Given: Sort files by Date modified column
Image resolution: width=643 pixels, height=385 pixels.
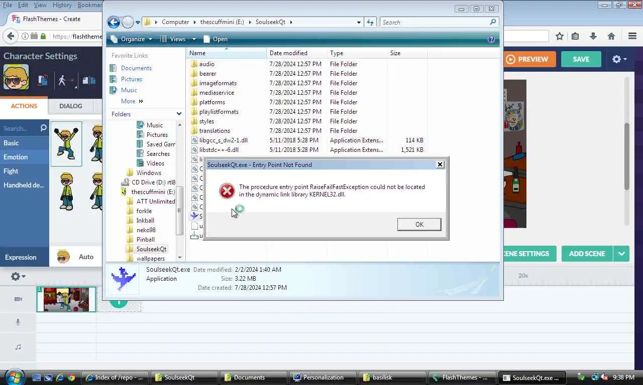Looking at the screenshot, I should tap(296, 53).
